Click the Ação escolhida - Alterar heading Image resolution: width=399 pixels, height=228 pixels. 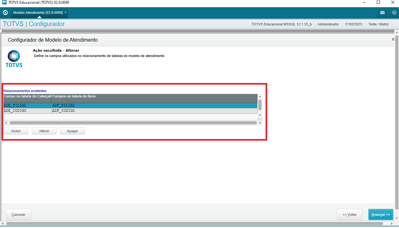point(56,50)
